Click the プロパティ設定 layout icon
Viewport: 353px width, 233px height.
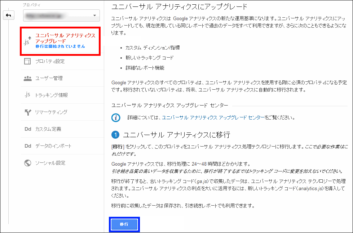(x=27, y=61)
